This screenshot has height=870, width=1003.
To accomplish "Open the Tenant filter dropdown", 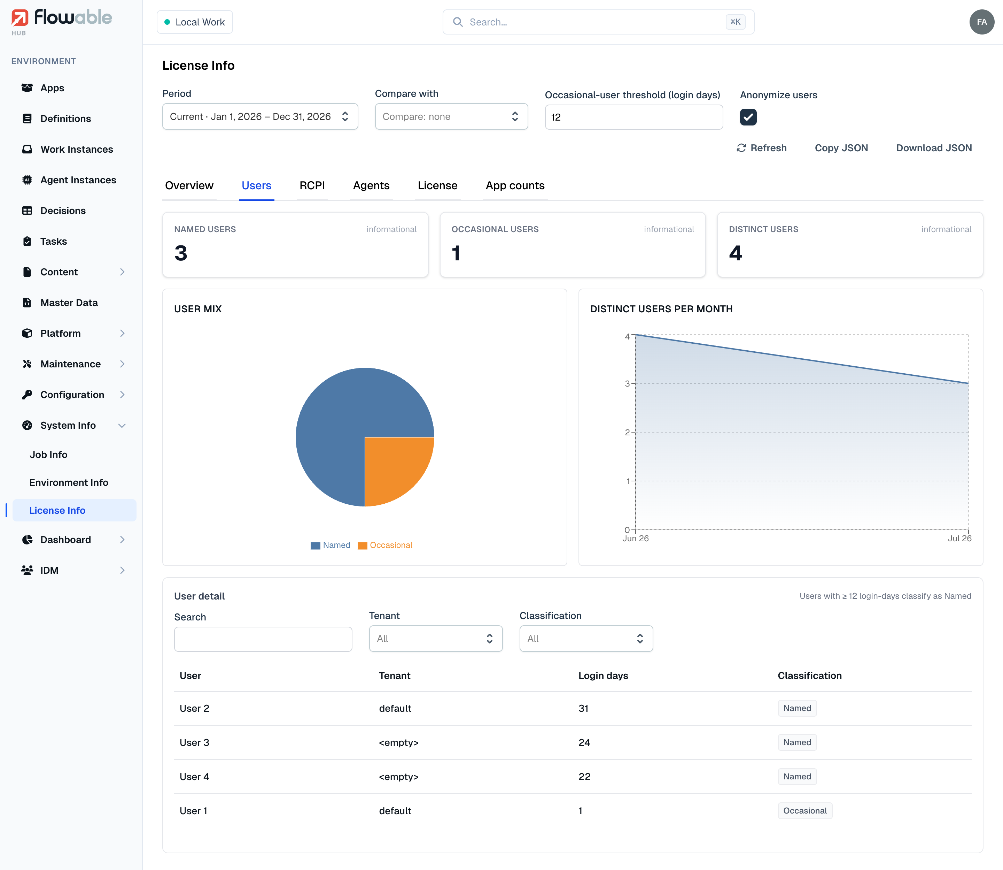I will [x=436, y=639].
